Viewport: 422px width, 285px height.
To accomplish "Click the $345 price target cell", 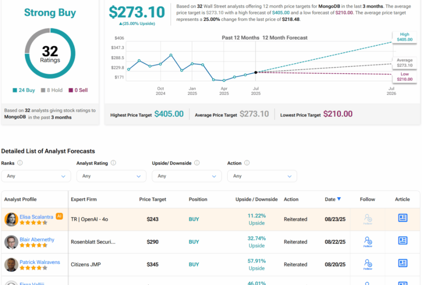I will point(152,265).
